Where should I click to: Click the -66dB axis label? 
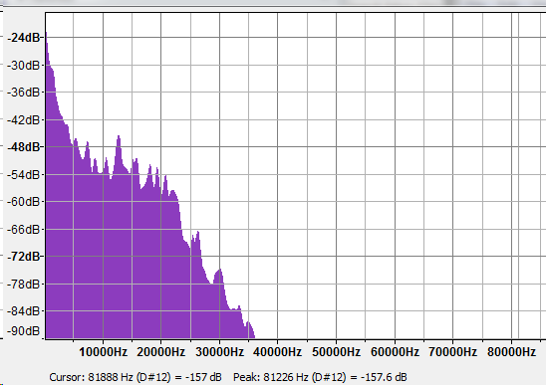[x=24, y=229]
